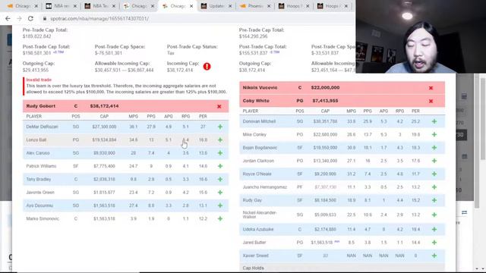
Task: Add Marko Simonovic to trade
Action: pos(220,219)
